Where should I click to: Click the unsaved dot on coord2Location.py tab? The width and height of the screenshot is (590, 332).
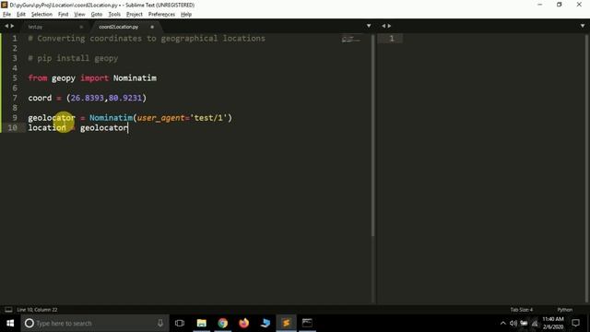tap(152, 27)
